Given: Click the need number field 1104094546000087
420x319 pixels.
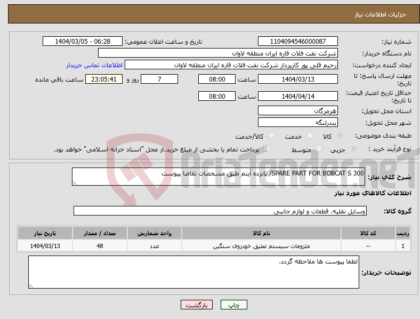Looking at the screenshot, I should (x=298, y=41).
